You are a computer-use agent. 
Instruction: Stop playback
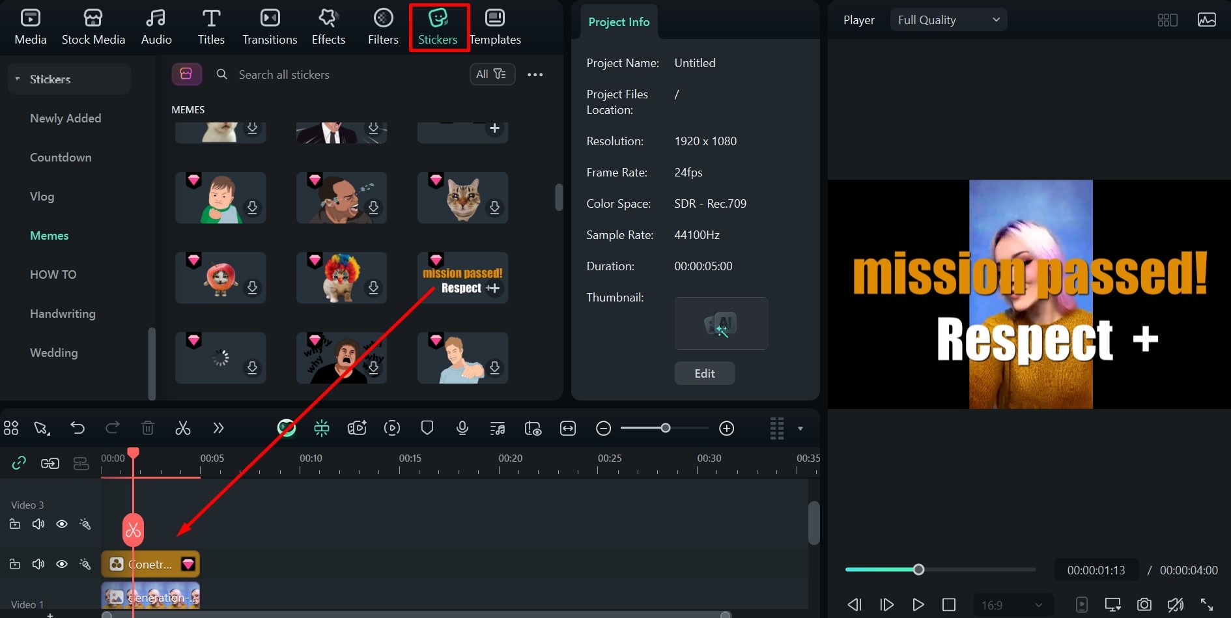pos(949,605)
